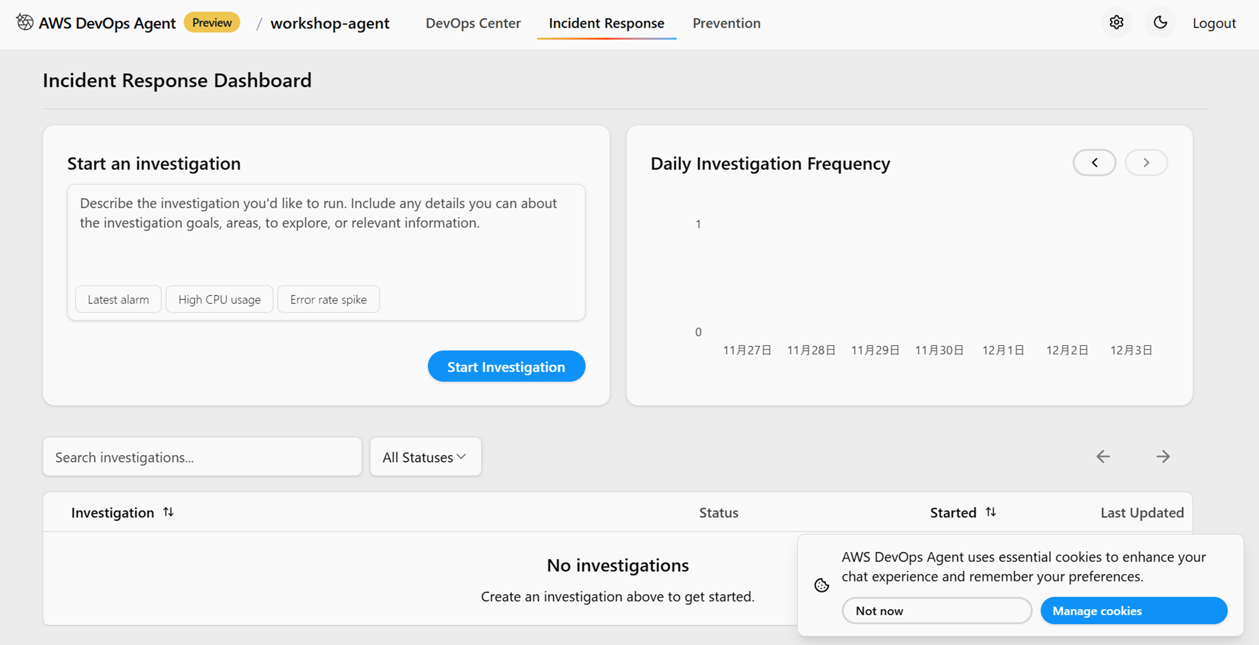Open settings via gear icon
The height and width of the screenshot is (645, 1259).
click(1116, 23)
